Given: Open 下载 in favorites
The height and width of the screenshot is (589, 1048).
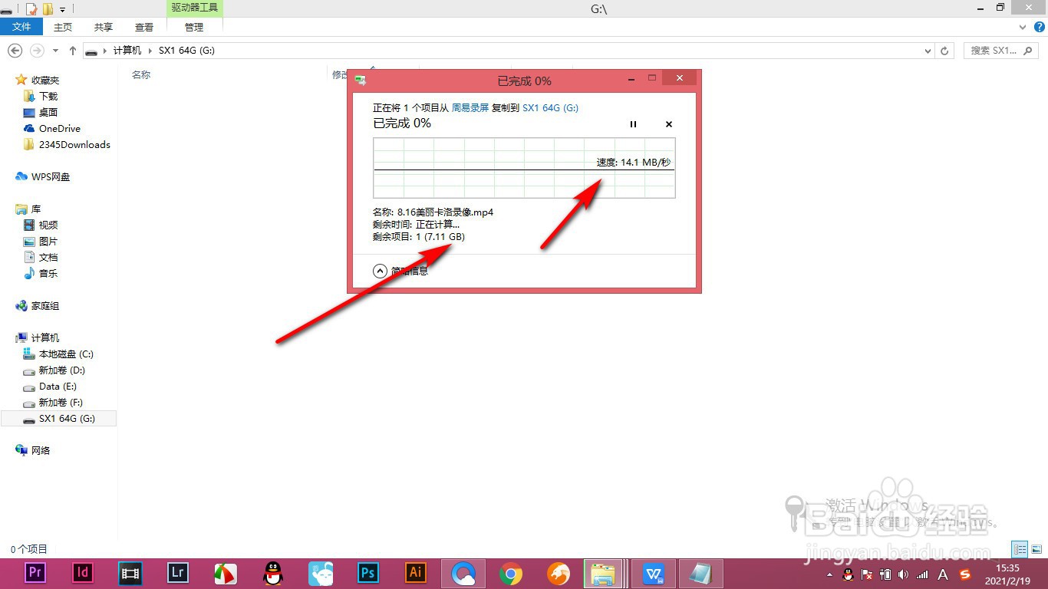Looking at the screenshot, I should (x=48, y=96).
